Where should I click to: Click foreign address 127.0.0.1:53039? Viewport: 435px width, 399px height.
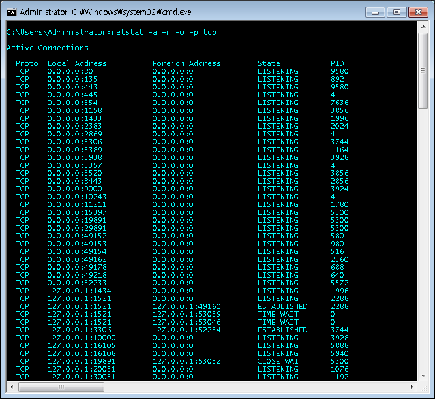[187, 314]
